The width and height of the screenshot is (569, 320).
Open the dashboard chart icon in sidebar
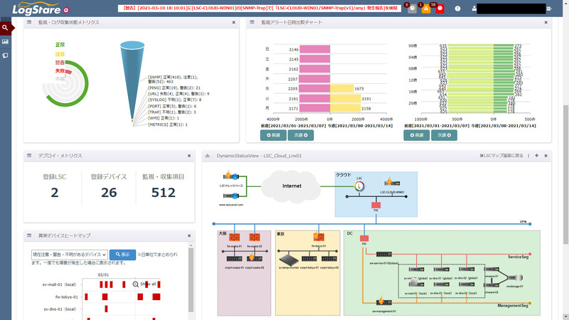[5, 41]
